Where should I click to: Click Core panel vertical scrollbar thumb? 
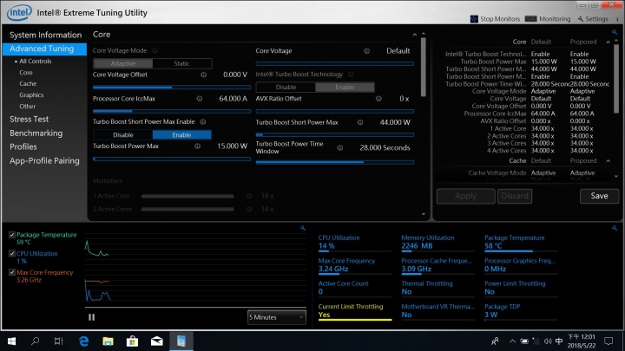pos(424,67)
